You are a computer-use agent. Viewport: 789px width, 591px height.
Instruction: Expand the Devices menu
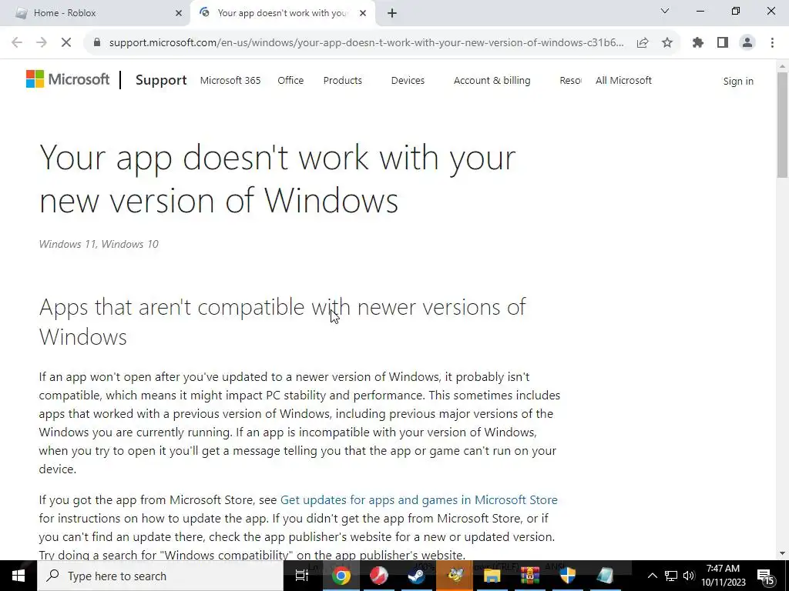(x=408, y=80)
